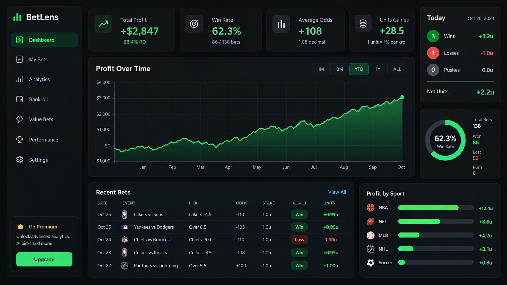Switch chart range to 3M
Screen dimensions: 507x285
click(x=340, y=69)
